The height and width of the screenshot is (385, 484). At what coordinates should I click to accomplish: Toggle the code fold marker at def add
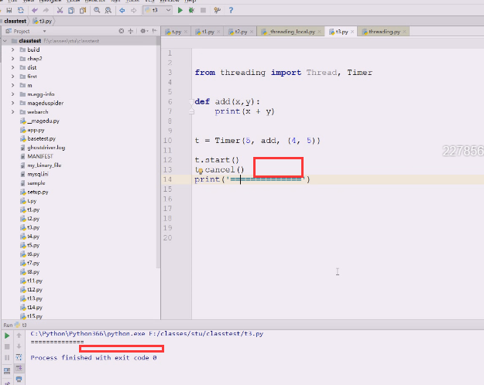point(191,102)
